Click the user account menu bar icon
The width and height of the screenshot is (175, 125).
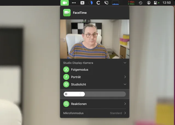(x=149, y=3)
